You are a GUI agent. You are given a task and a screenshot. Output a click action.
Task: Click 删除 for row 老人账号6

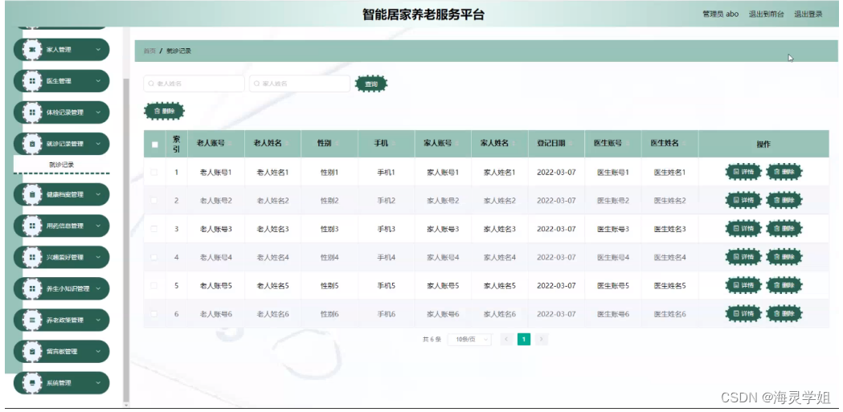tap(784, 314)
